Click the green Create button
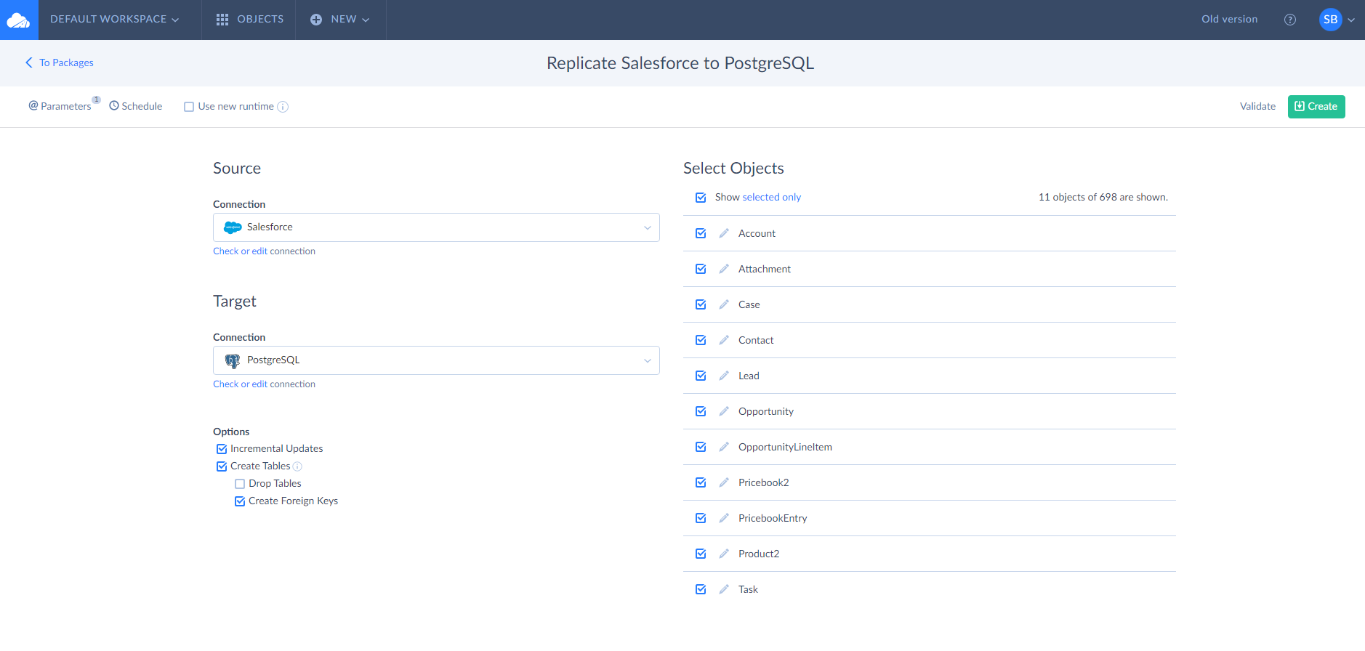 click(x=1316, y=107)
